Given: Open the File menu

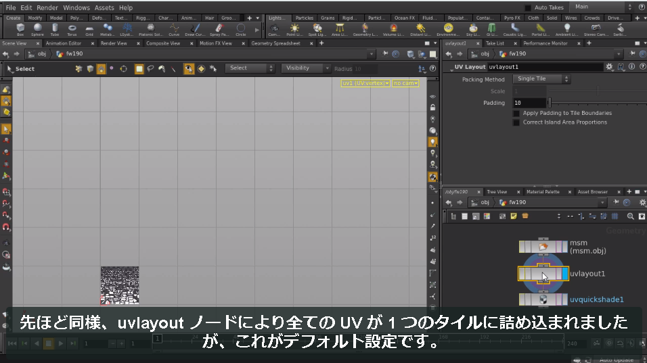Looking at the screenshot, I should [x=11, y=7].
